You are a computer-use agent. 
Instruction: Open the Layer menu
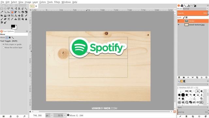click(35, 2)
